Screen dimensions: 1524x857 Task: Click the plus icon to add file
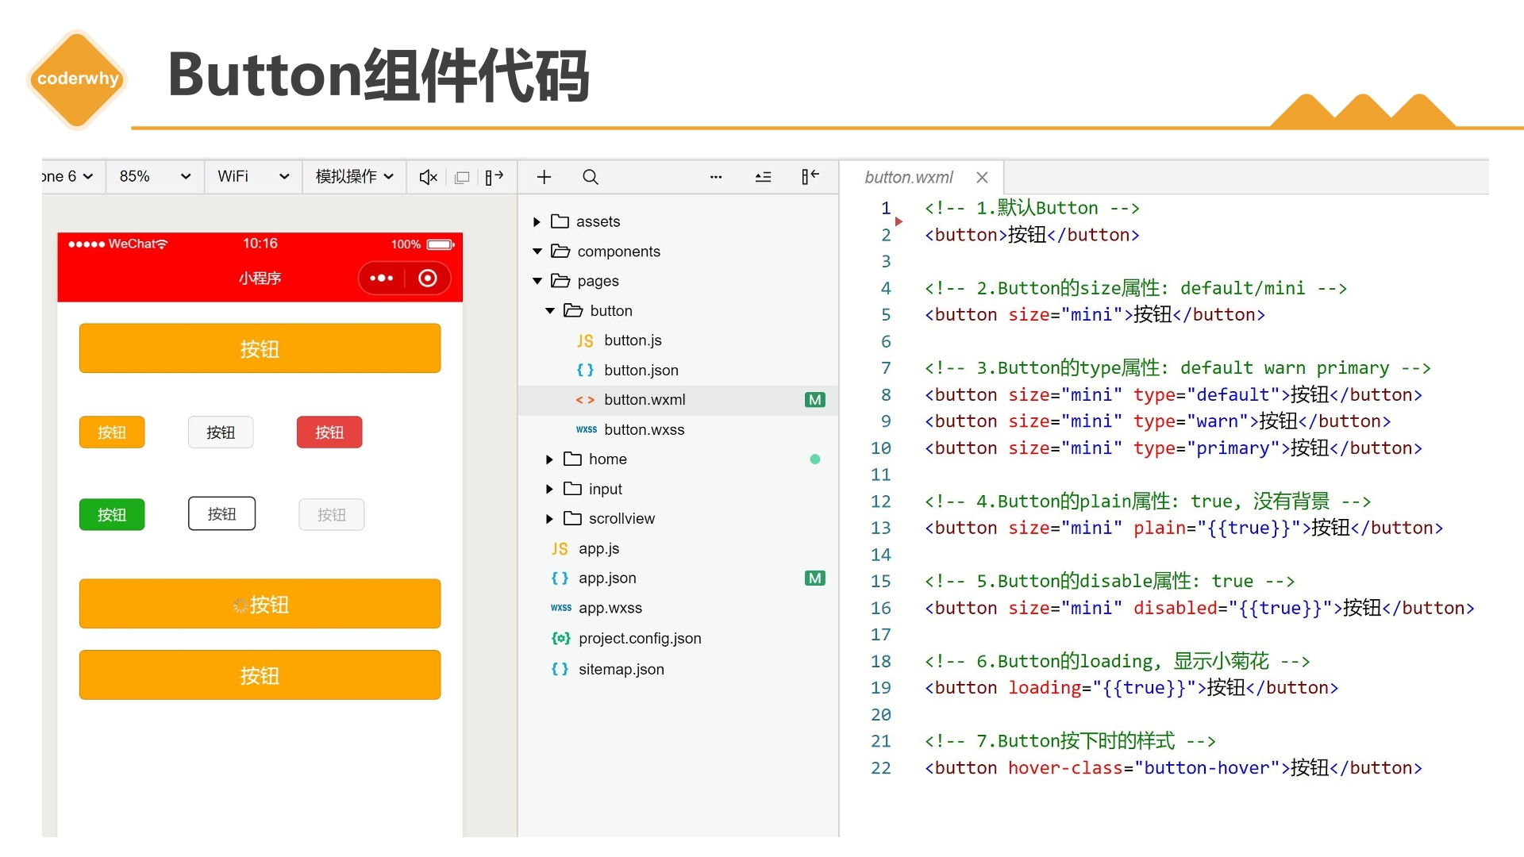coord(544,177)
